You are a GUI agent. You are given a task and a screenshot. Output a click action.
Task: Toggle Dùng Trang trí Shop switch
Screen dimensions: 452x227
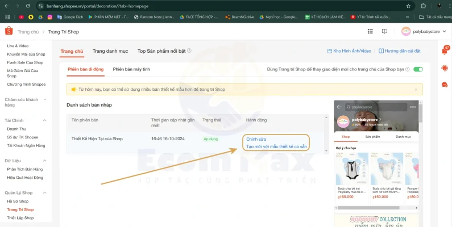point(418,69)
